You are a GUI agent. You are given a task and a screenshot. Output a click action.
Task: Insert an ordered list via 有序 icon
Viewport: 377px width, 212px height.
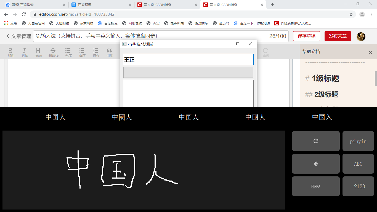(82, 52)
